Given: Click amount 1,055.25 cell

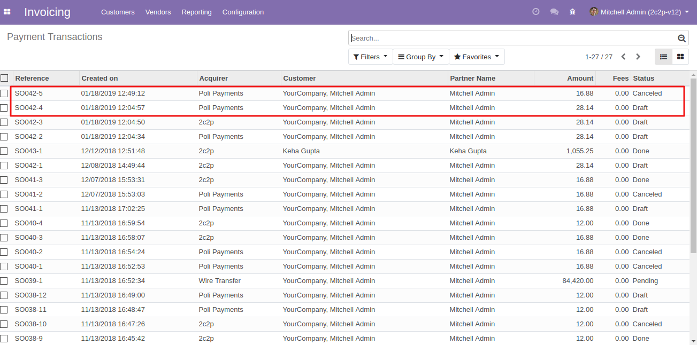Looking at the screenshot, I should pos(580,151).
